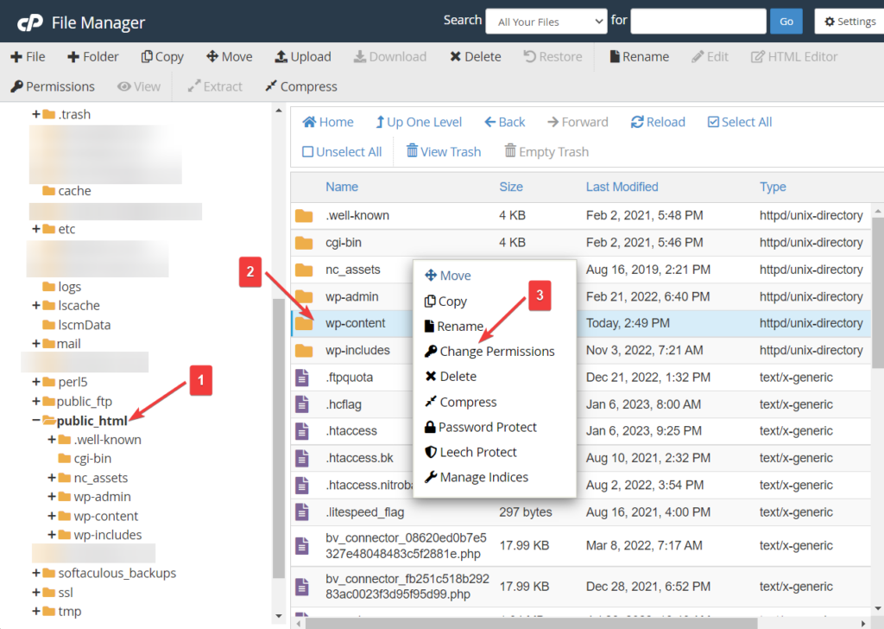Expand the mail folder in tree

point(36,344)
